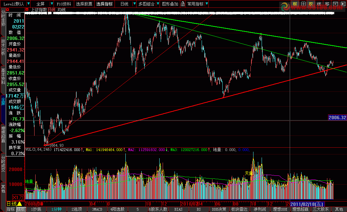
Task: Open 分时成交 side tab
Action: tap(3, 164)
